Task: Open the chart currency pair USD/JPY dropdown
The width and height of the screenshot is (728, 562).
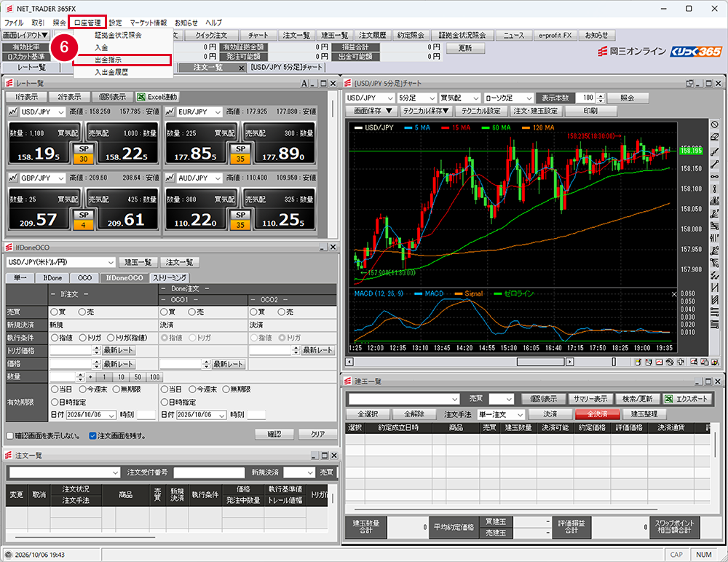Action: tap(370, 98)
